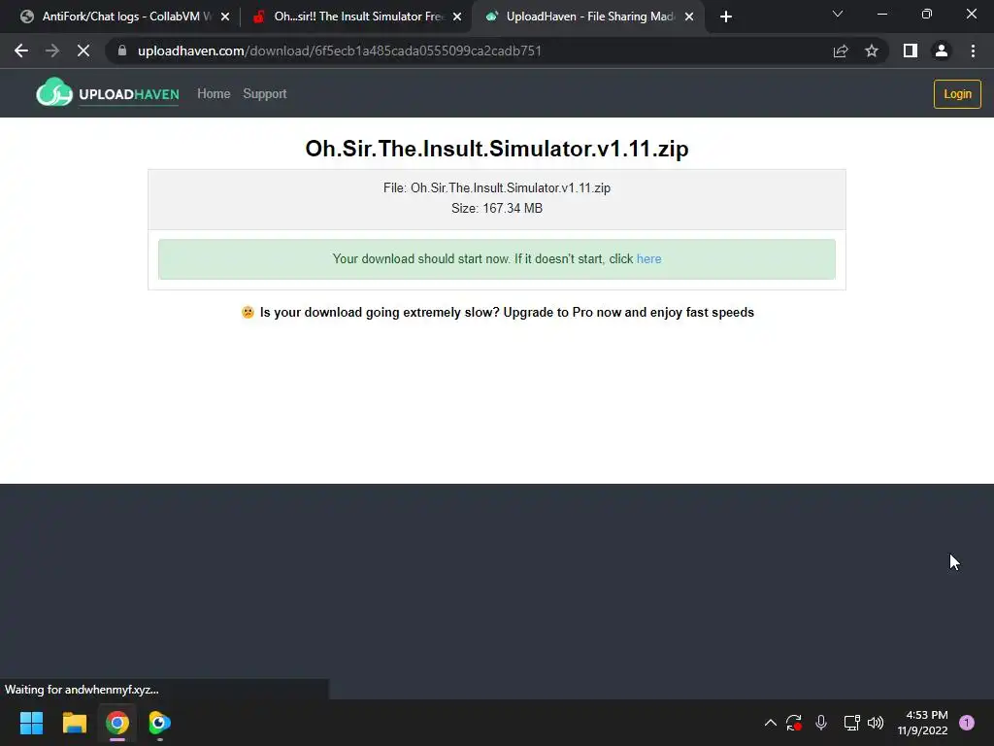Screen dimensions: 994x746
Task: Open Chrome side panel
Action: point(911,51)
